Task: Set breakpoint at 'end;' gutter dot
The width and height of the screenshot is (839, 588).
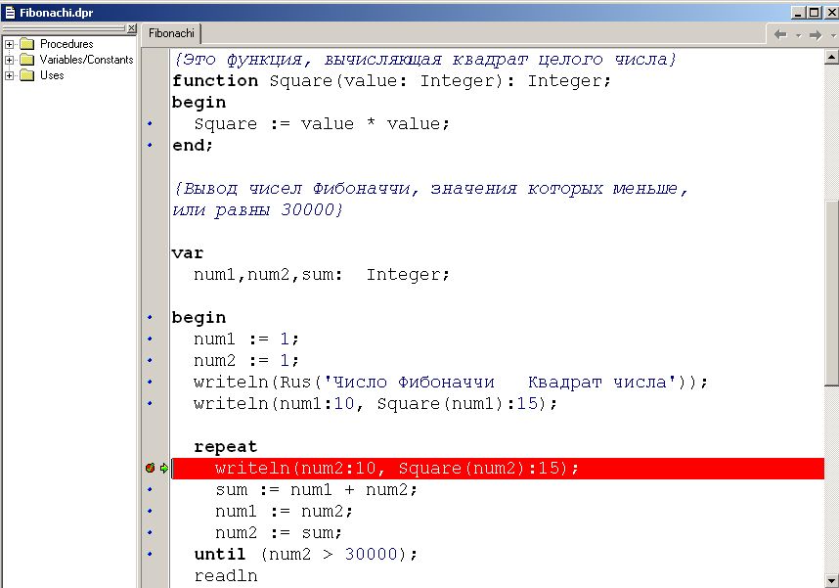Action: click(150, 145)
